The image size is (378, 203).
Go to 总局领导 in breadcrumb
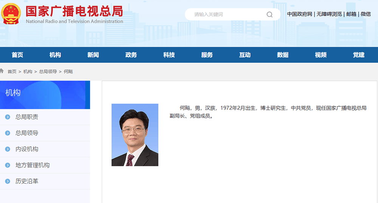click(48, 71)
